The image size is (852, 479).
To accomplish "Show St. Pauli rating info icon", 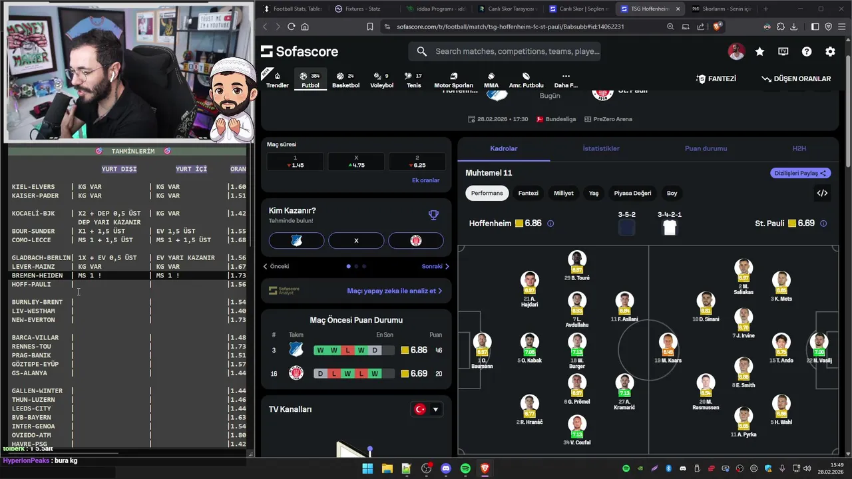I will 823,224.
